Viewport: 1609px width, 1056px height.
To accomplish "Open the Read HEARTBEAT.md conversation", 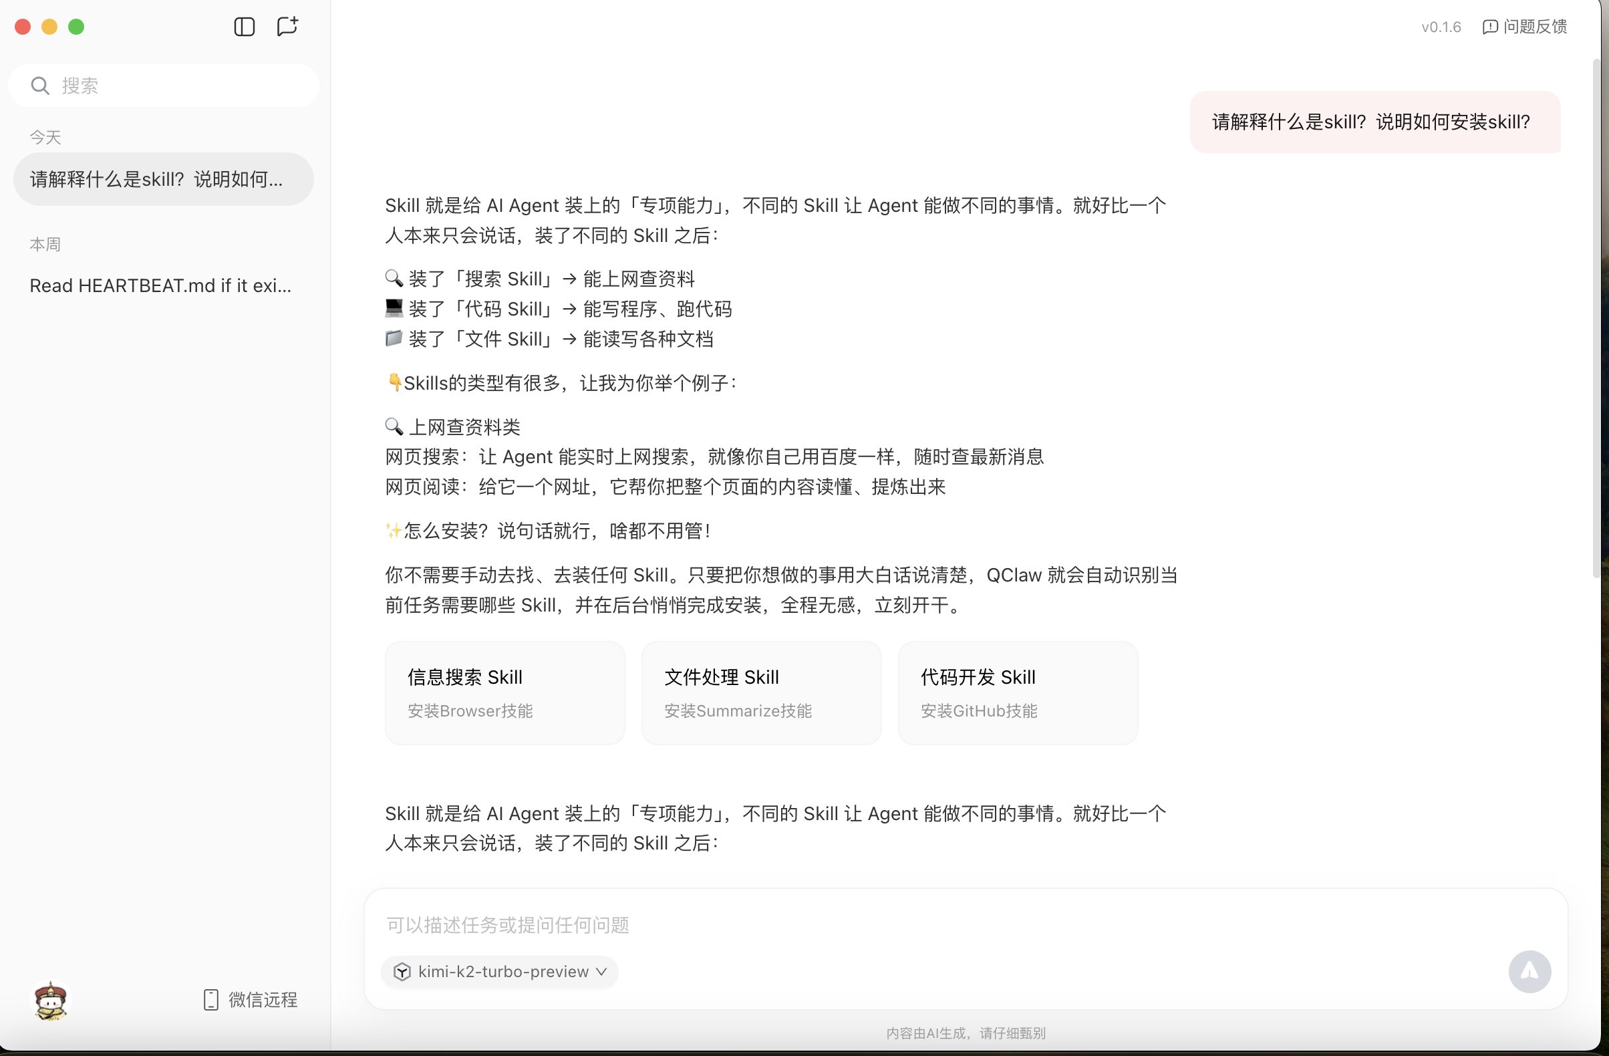I will tap(161, 285).
